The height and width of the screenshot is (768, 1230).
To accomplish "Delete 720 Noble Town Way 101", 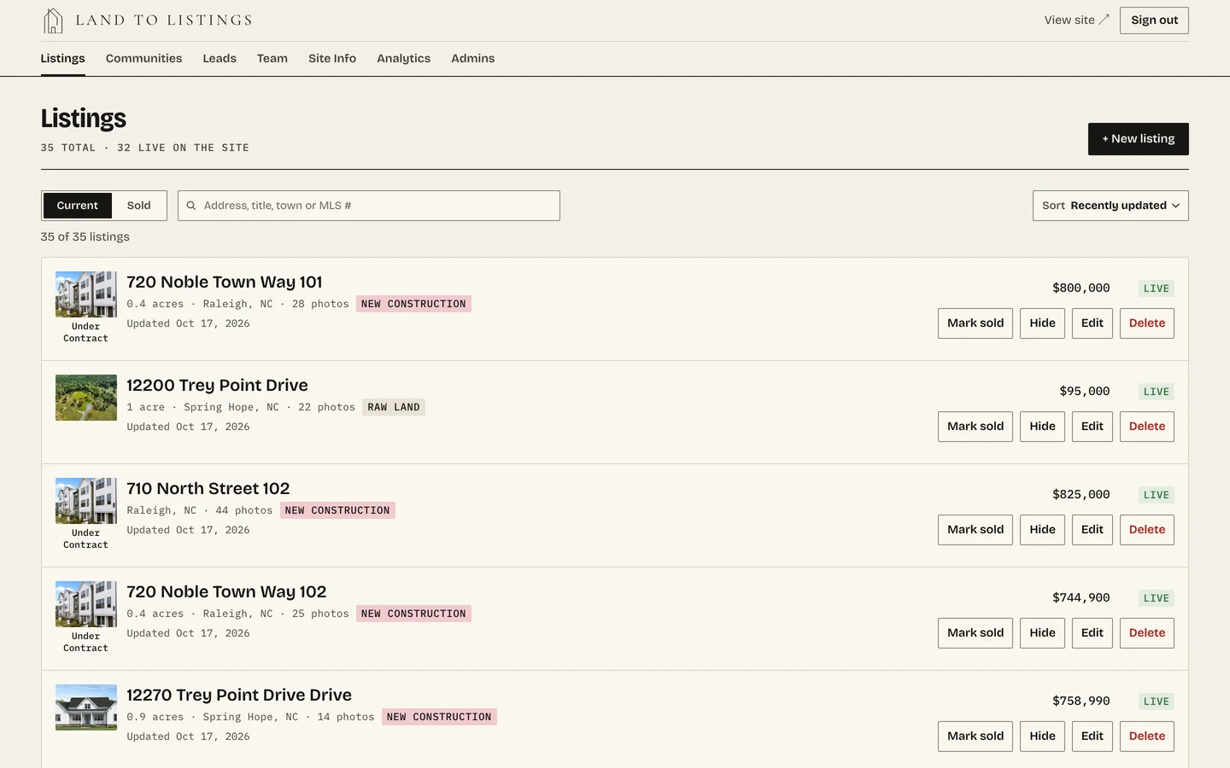I will coord(1147,323).
